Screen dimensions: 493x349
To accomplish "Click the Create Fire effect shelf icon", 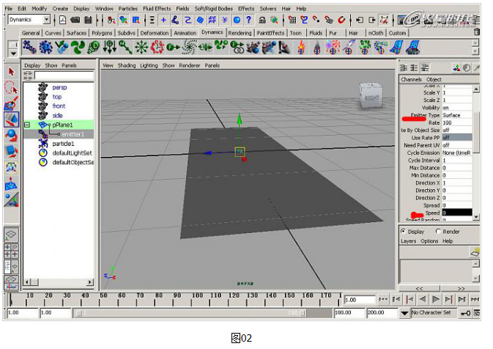I will [301, 47].
